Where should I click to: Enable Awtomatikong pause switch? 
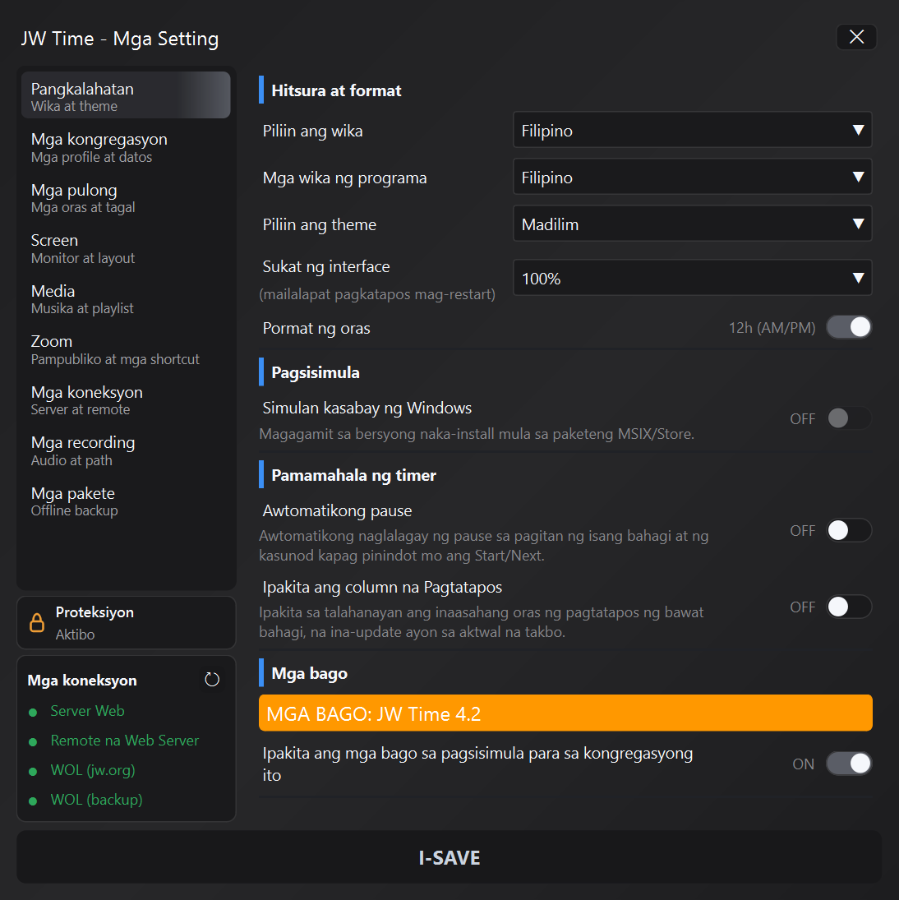pos(849,530)
